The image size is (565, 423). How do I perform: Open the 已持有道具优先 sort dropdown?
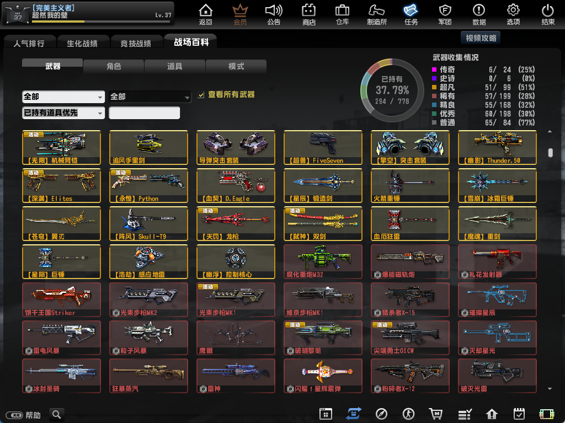[x=63, y=113]
